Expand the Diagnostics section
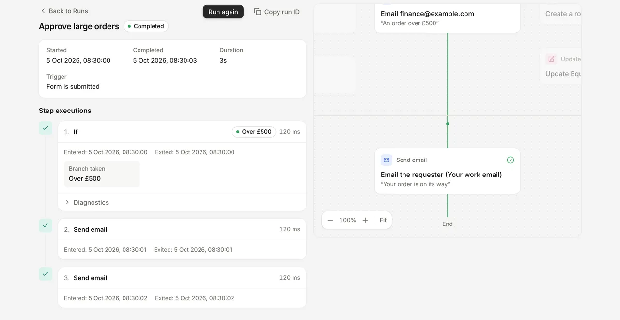620x320 pixels. pyautogui.click(x=182, y=202)
